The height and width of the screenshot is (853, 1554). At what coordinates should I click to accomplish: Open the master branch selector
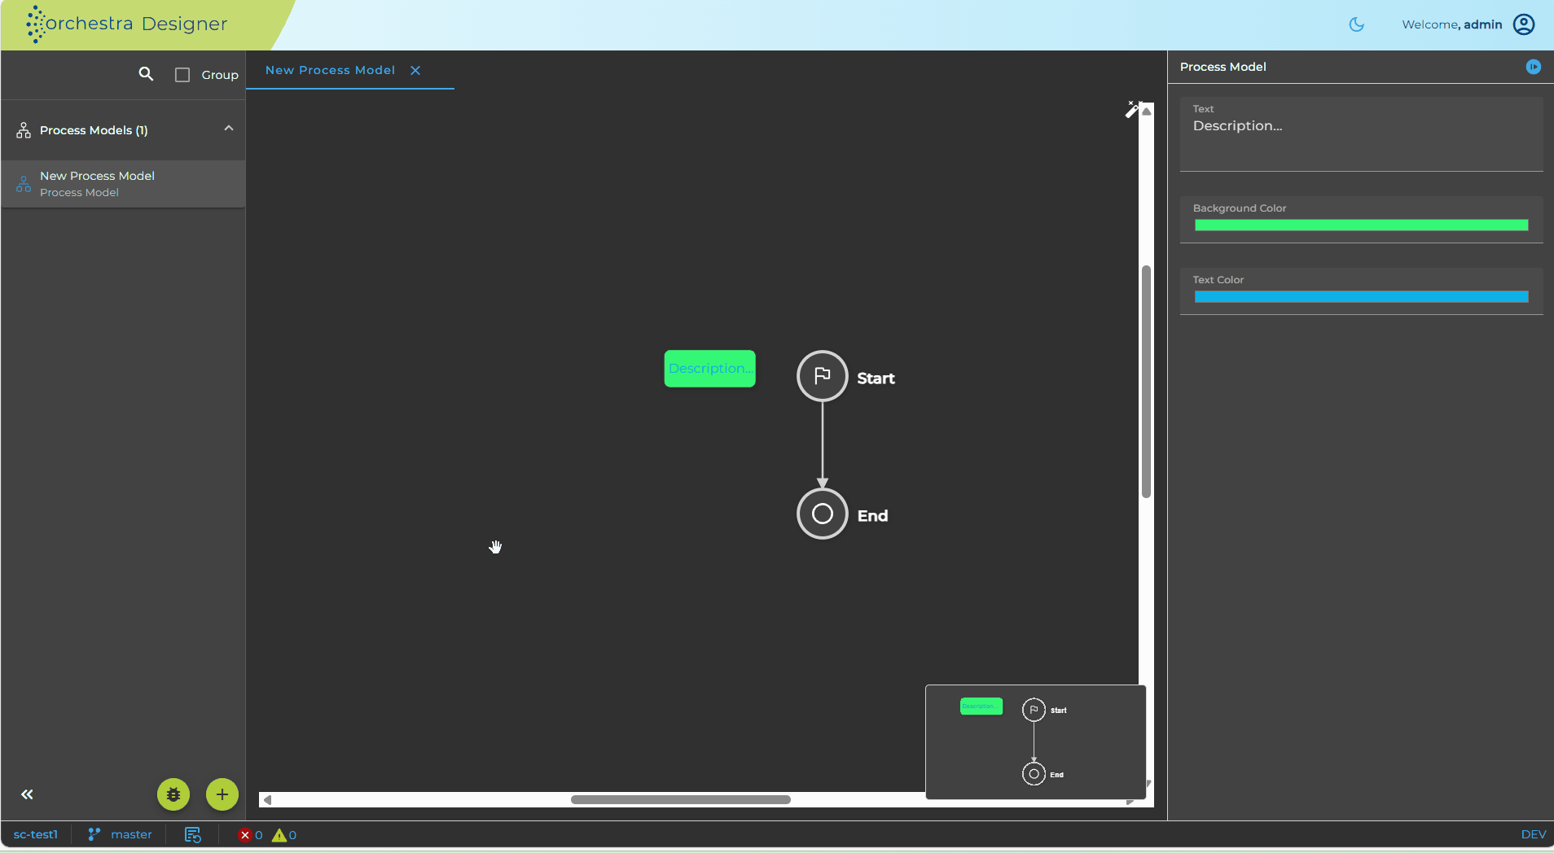[x=120, y=835]
